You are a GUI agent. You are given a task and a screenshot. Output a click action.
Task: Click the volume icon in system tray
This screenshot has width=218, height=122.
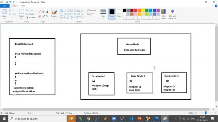(x=184, y=119)
